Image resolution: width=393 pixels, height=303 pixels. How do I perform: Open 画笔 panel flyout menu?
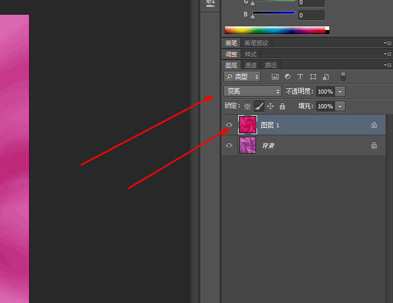click(388, 43)
